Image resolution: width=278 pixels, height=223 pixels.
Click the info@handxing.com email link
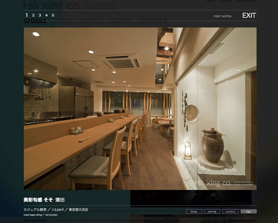242,220
